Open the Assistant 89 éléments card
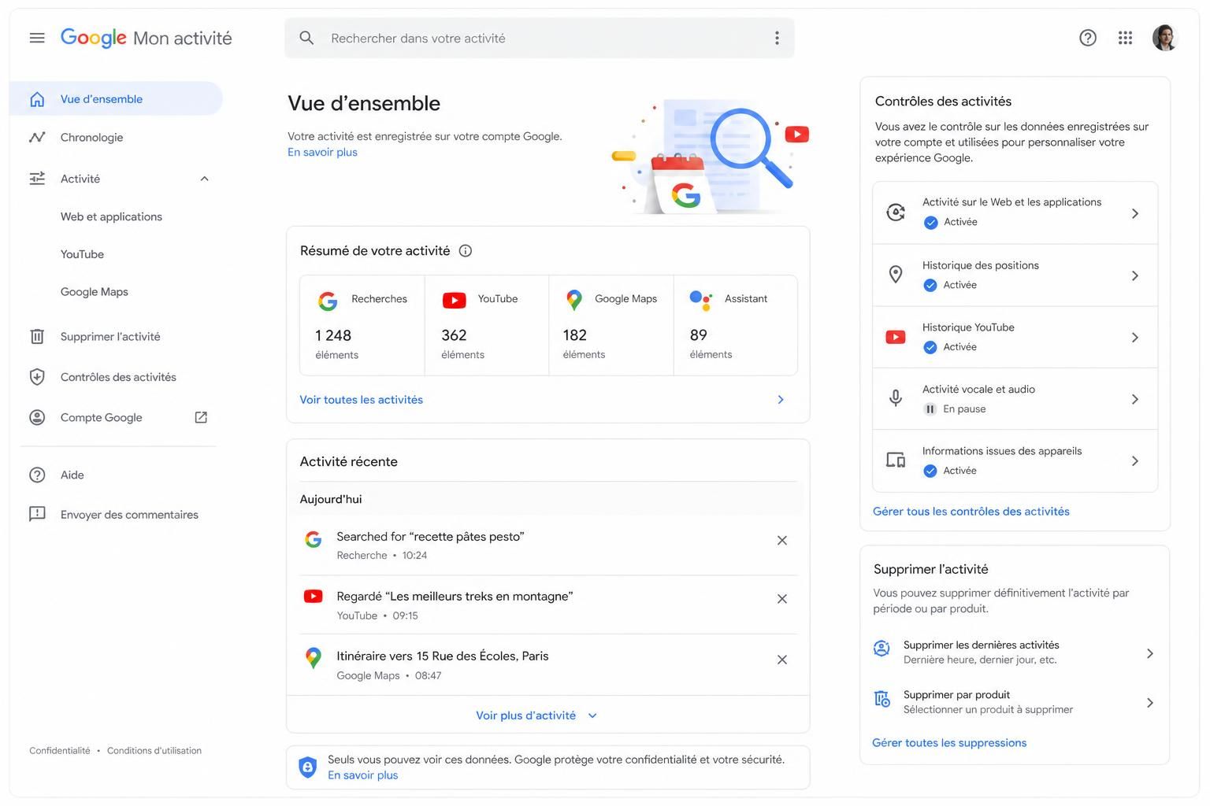 pyautogui.click(x=735, y=325)
